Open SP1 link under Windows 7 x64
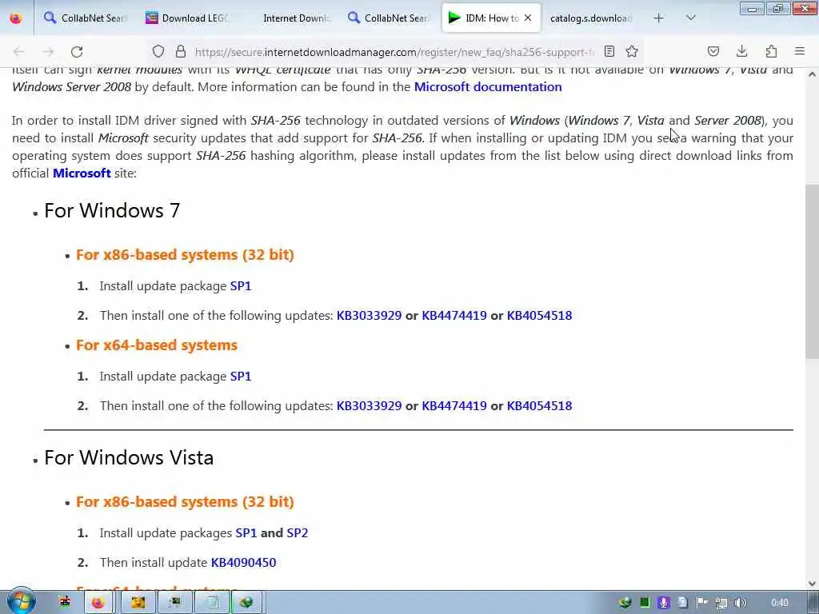This screenshot has height=614, width=819. [x=241, y=377]
